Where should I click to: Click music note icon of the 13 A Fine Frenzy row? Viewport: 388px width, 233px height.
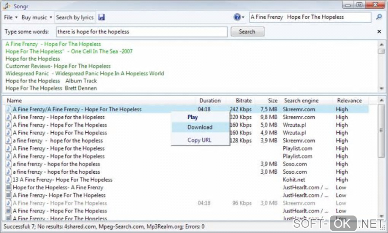click(x=9, y=179)
